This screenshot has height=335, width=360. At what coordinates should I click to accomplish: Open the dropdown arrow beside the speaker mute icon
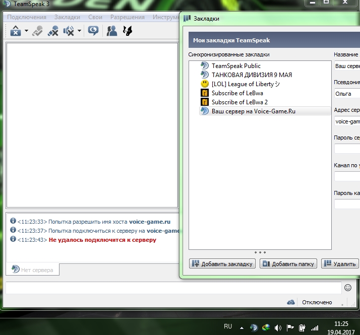79,31
